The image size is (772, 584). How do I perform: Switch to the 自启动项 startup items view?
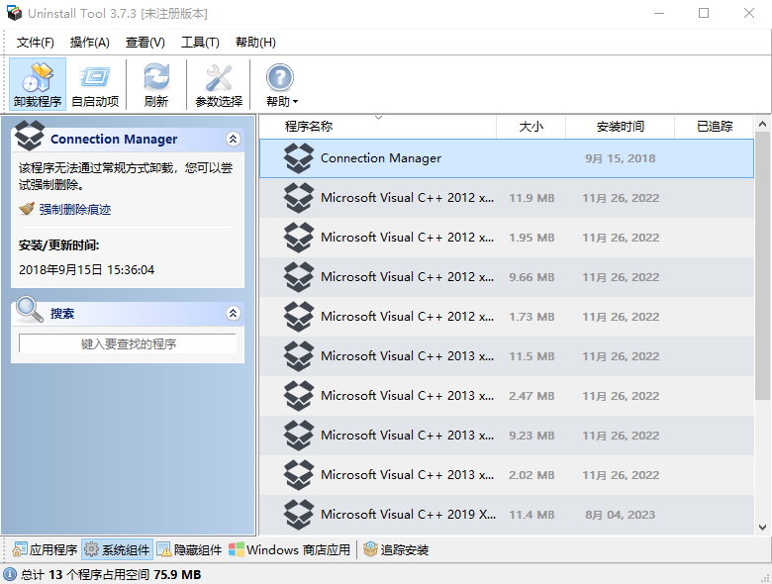pyautogui.click(x=95, y=84)
